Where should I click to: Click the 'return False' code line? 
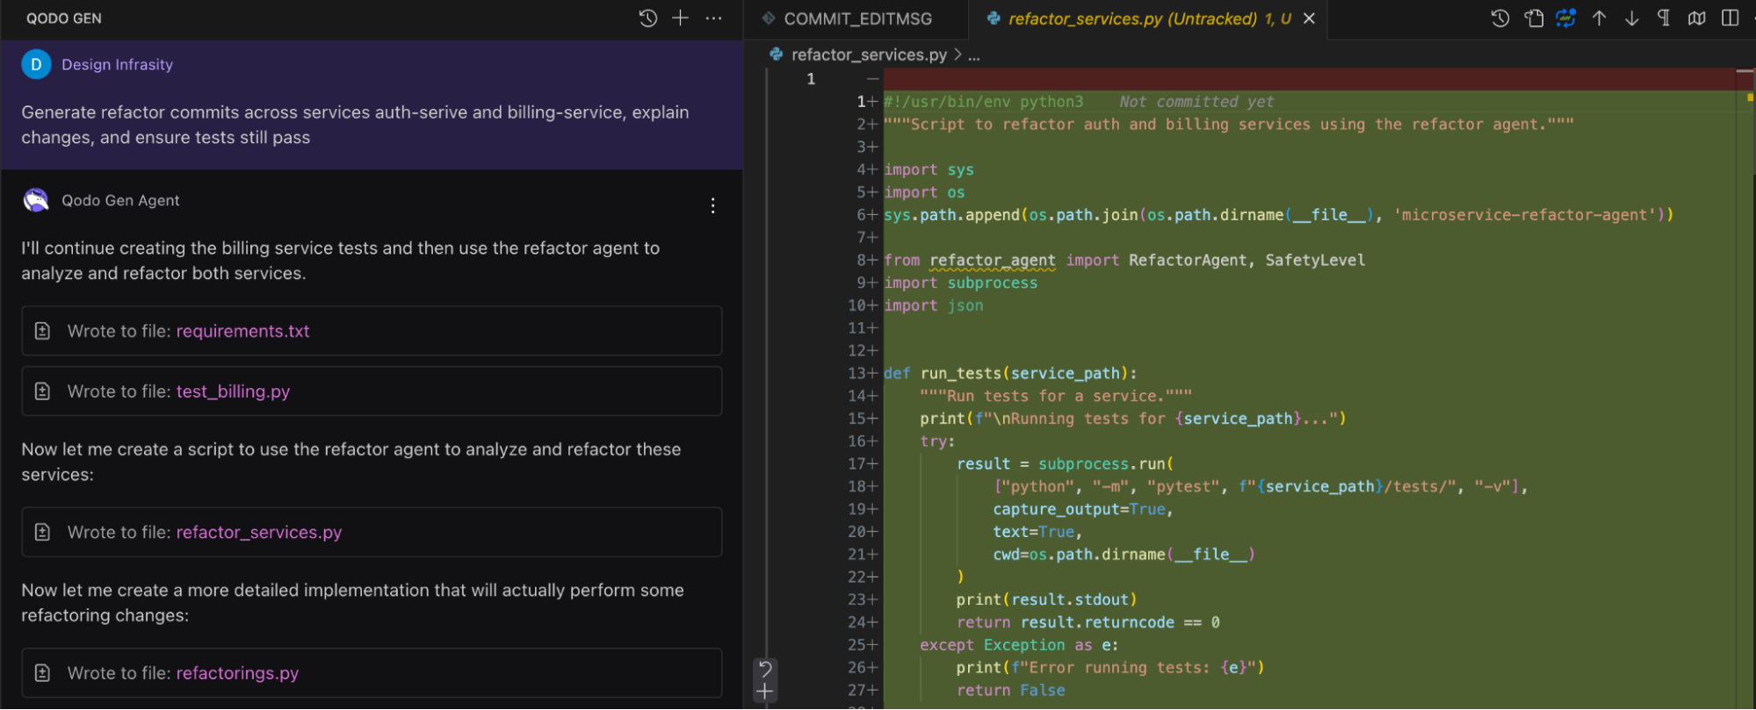1010,691
